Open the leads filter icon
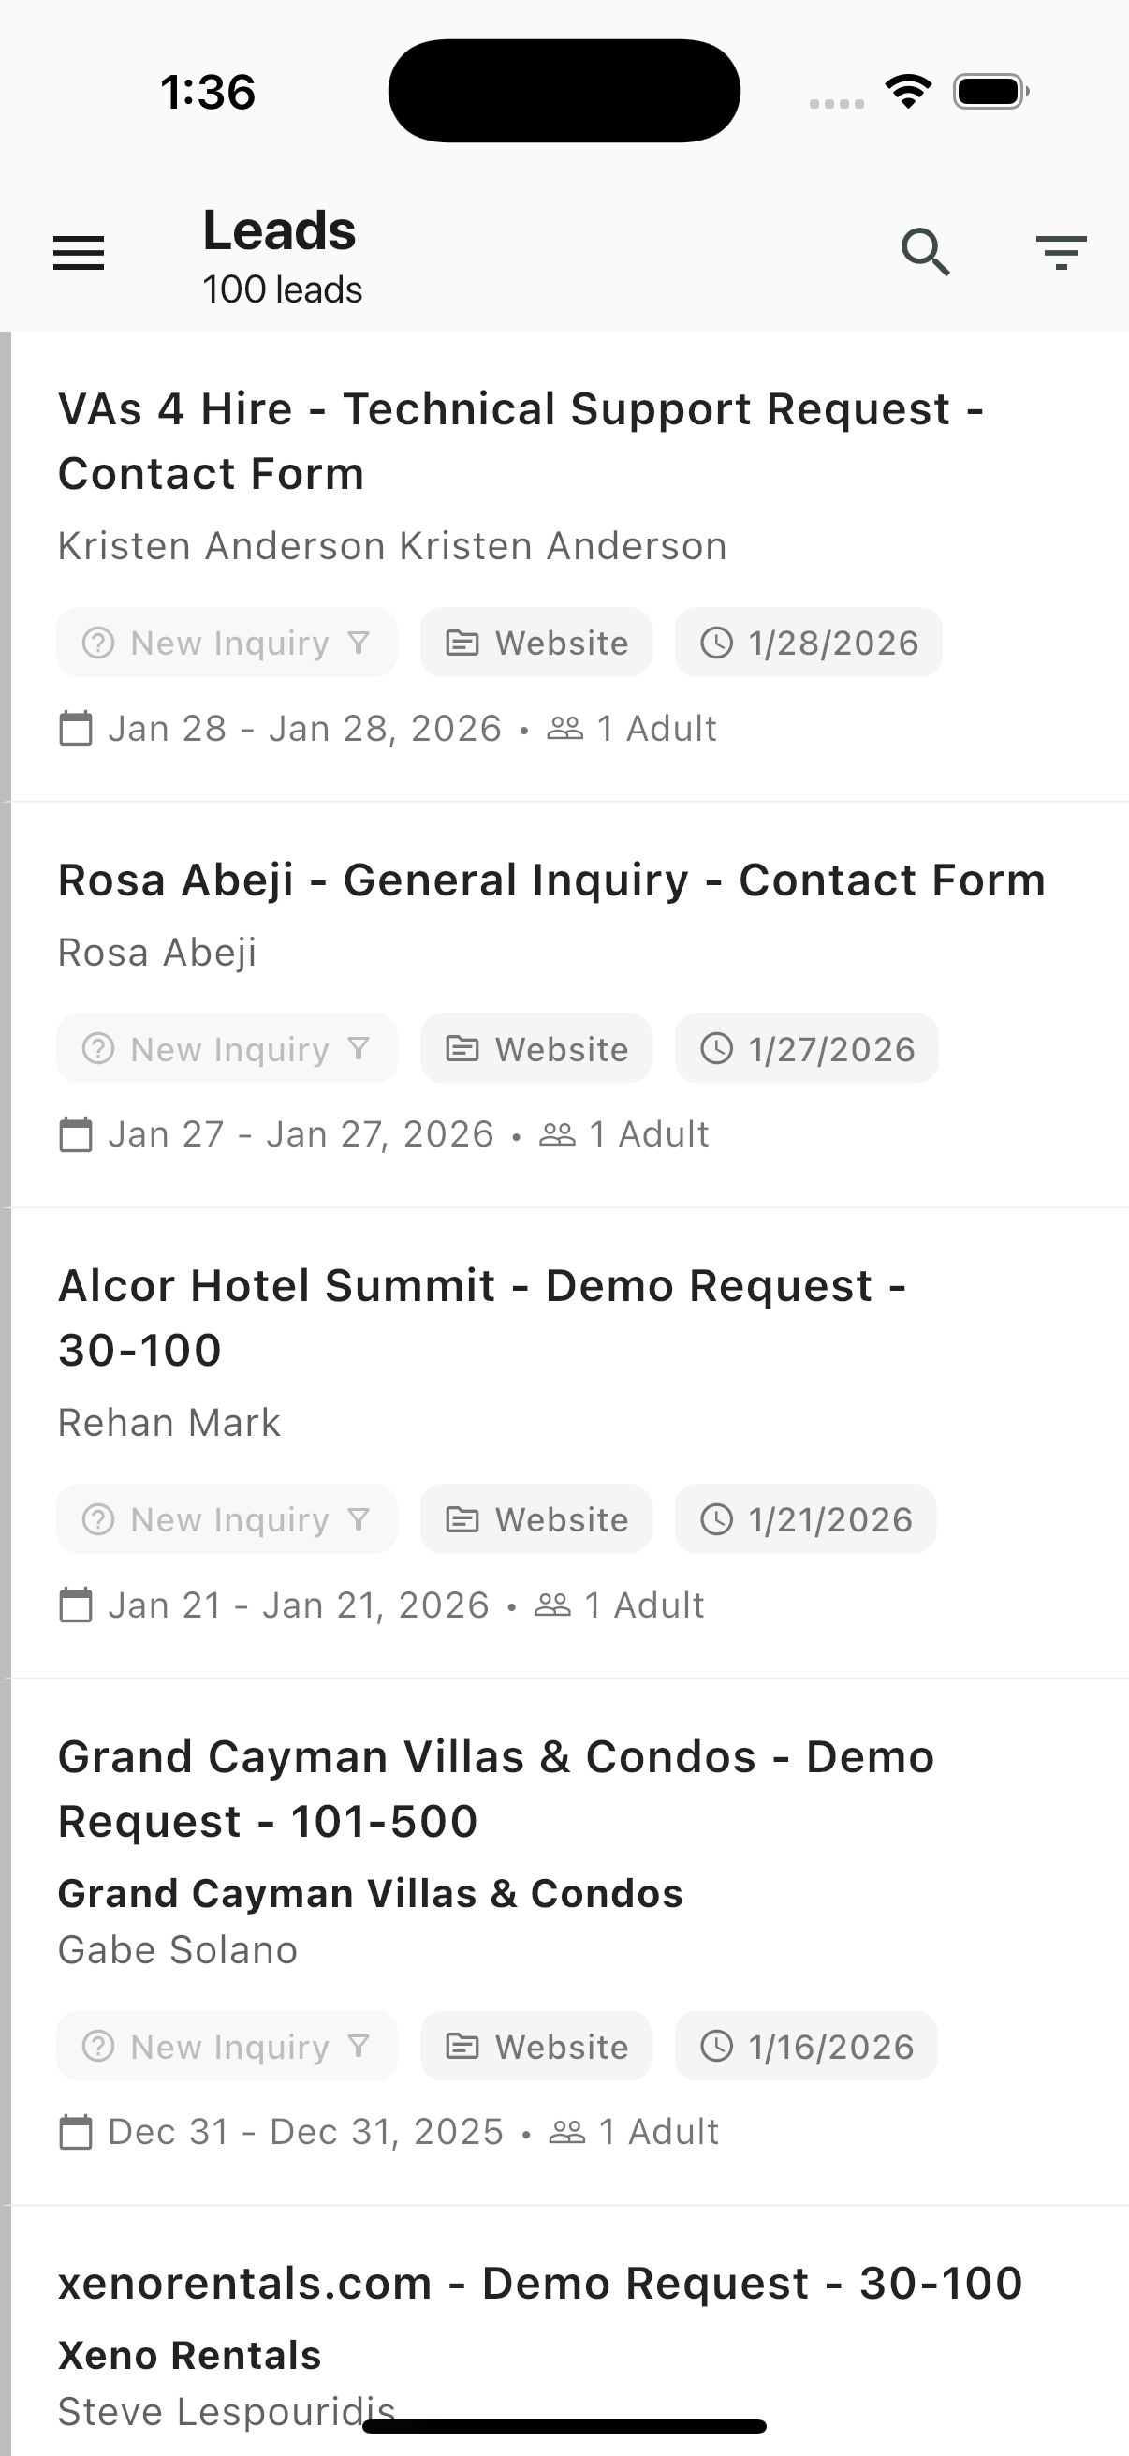Viewport: 1129px width, 2456px height. [1061, 253]
